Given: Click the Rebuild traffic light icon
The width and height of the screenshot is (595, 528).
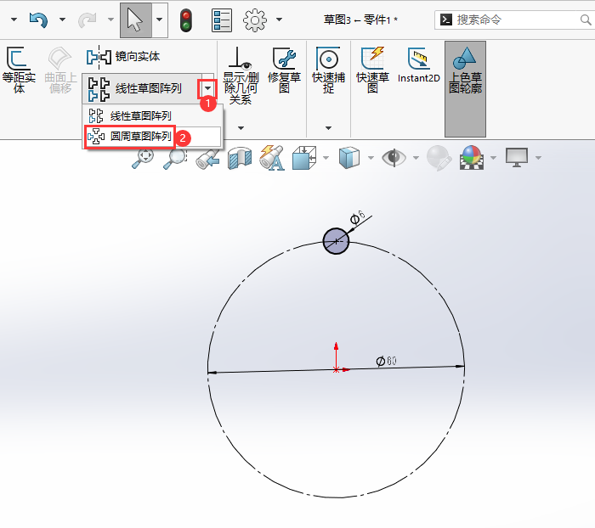Looking at the screenshot, I should (186, 20).
